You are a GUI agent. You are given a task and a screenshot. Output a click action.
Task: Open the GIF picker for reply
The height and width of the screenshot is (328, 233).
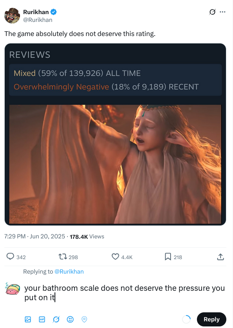click(x=42, y=319)
